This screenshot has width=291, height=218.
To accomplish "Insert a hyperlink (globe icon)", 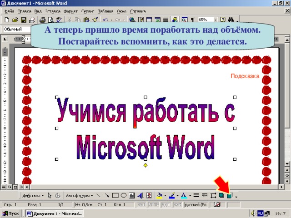I will pyautogui.click(x=132, y=20).
